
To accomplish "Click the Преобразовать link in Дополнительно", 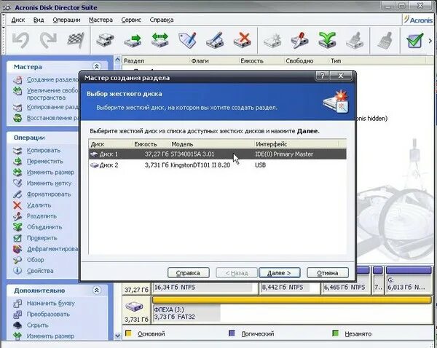I will tap(48, 315).
